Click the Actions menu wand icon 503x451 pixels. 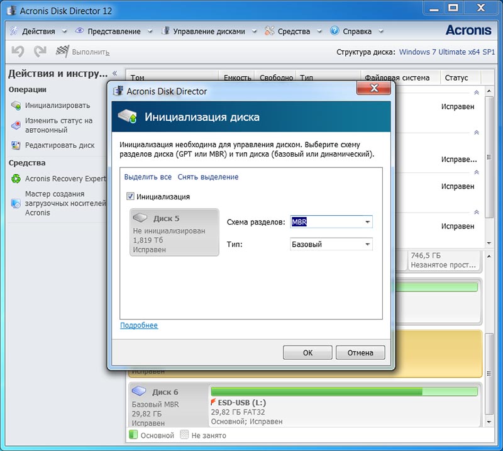14,31
